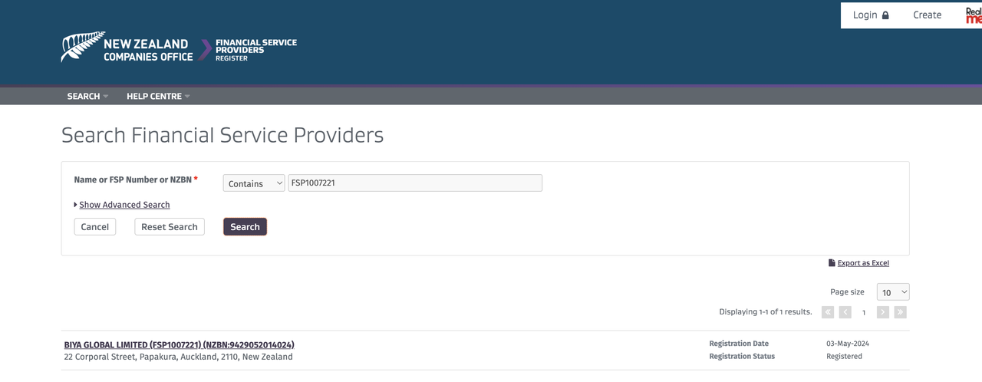Open the BIYA GLOBAL LIMITED result
982x382 pixels.
point(180,345)
